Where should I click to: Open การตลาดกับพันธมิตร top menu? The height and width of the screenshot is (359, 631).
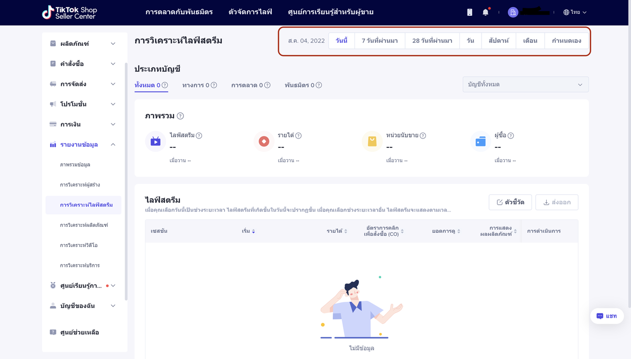pos(179,12)
